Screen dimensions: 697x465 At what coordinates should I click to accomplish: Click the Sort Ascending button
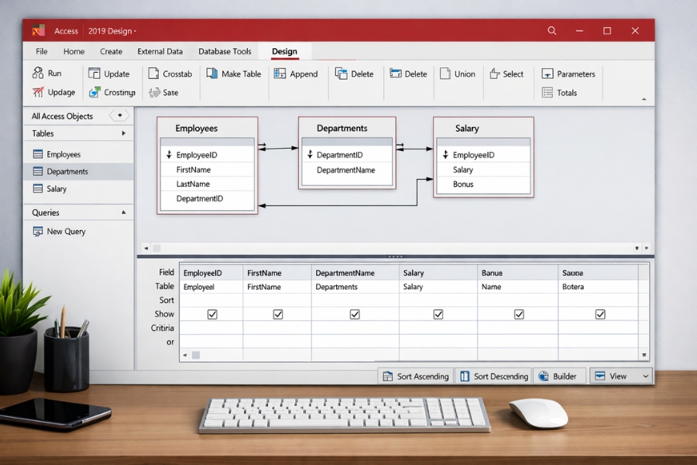click(x=415, y=376)
